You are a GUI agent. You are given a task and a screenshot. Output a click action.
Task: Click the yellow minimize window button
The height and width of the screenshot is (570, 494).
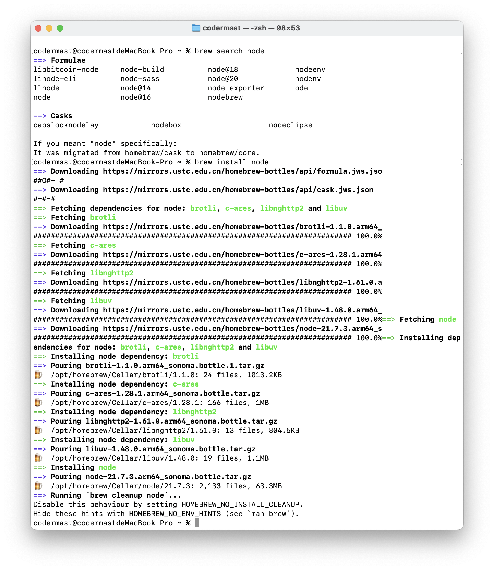[49, 28]
